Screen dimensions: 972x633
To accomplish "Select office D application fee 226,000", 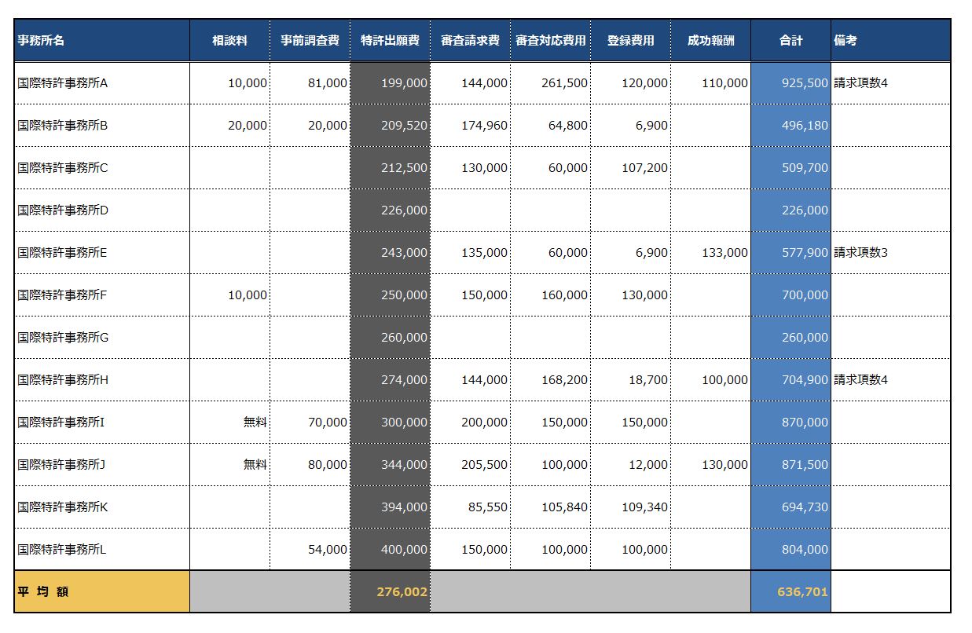I will point(390,210).
